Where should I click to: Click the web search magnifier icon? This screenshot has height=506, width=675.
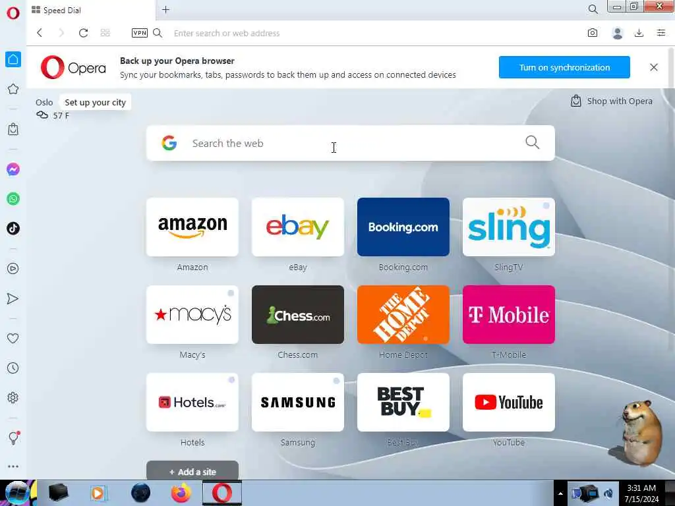532,142
